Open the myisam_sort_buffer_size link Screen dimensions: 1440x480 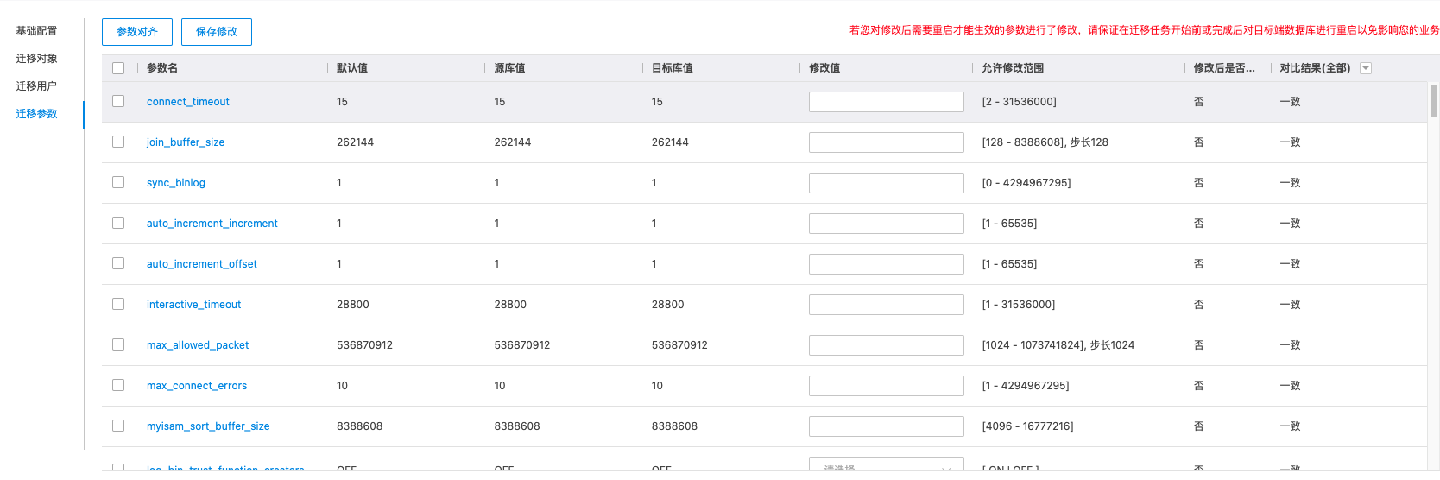[208, 426]
